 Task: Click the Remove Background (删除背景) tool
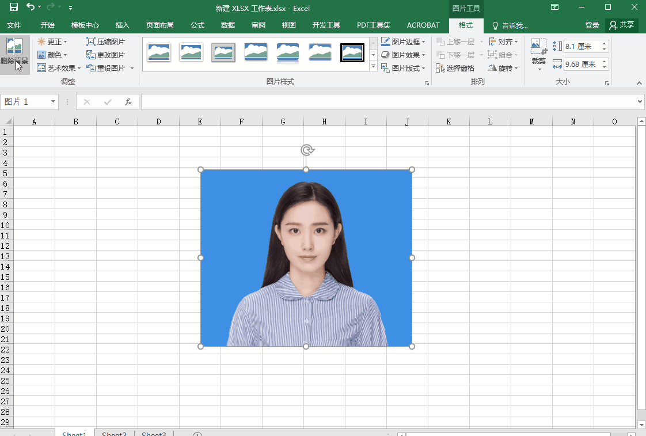point(14,54)
